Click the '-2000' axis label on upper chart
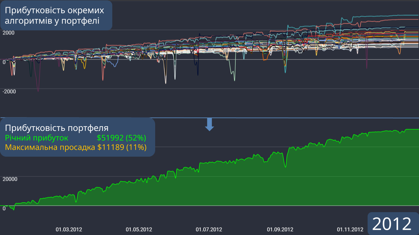419x235 pixels. (9, 91)
